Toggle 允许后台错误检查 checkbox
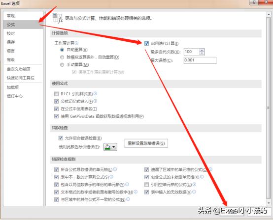273x220 pixels. pos(61,138)
